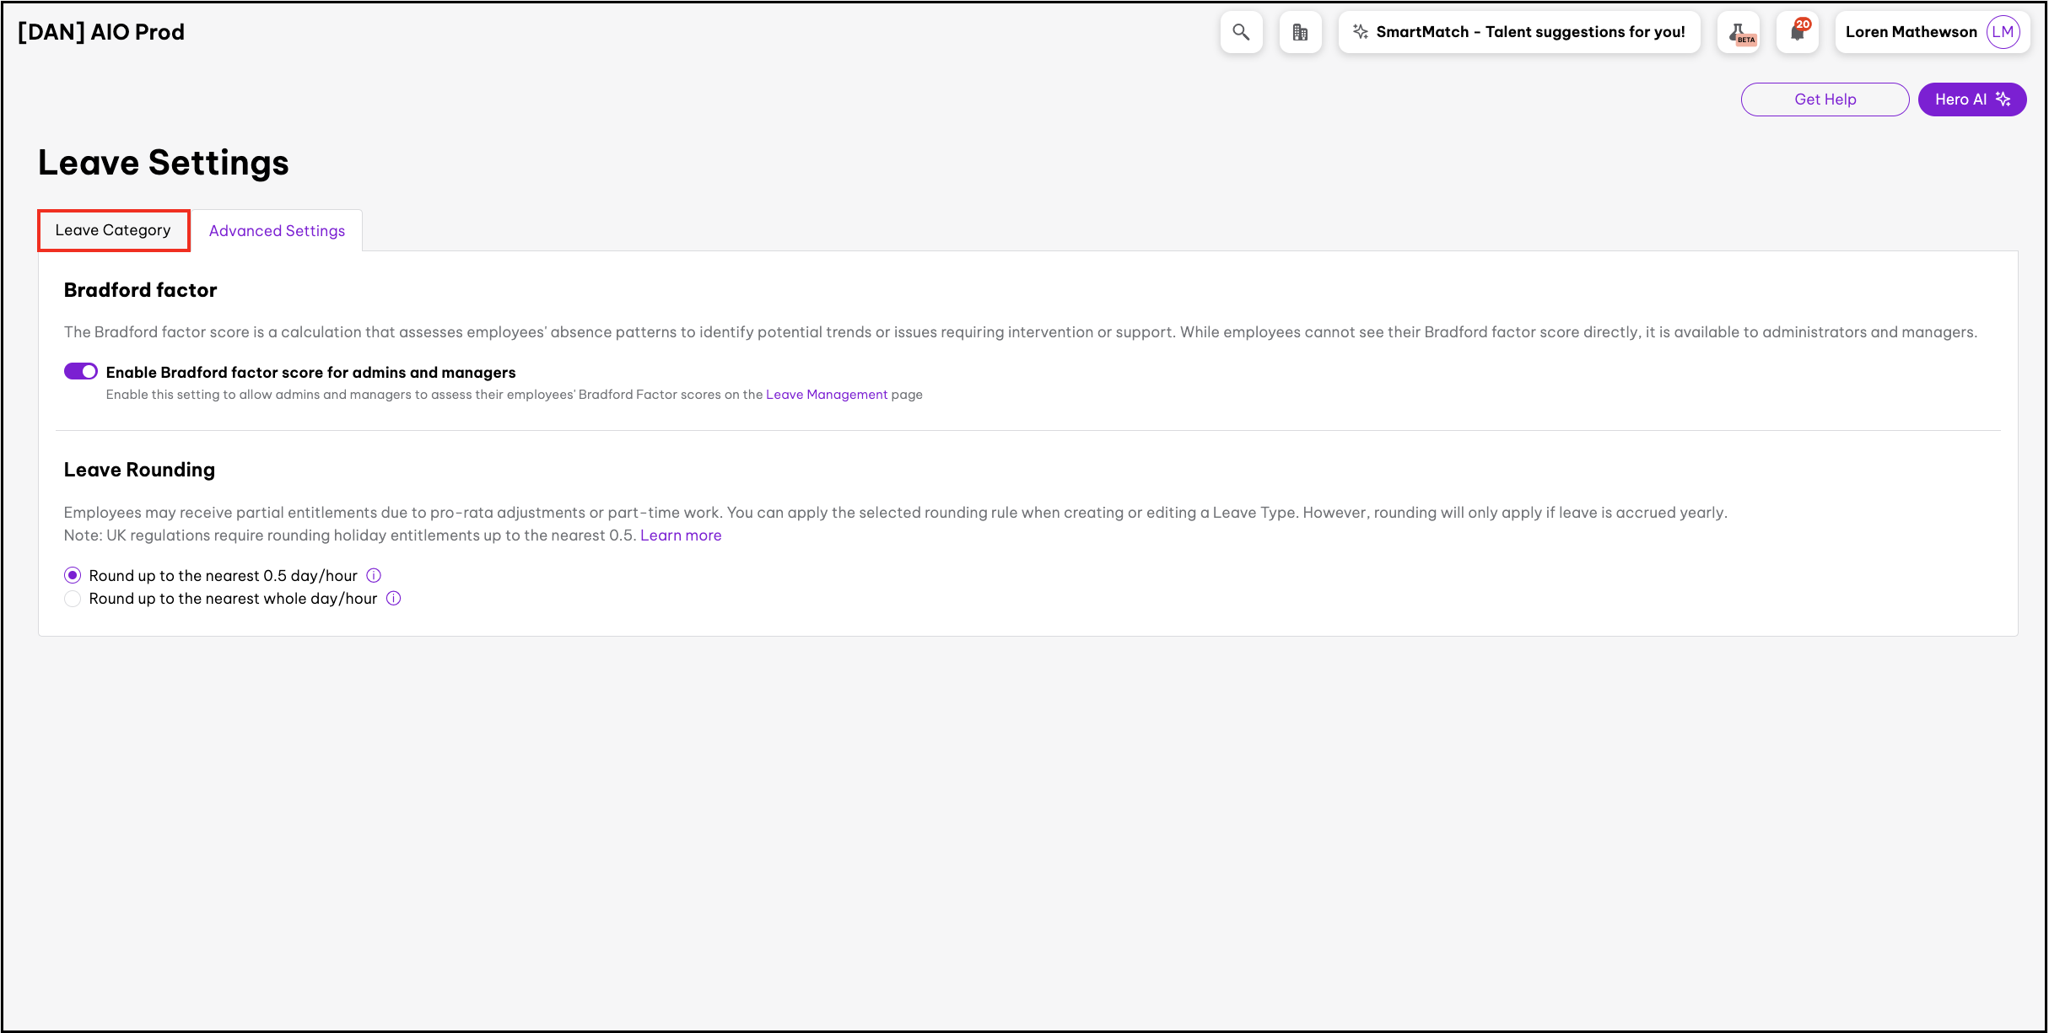Click info icon beside 0.5 day/hour
Image resolution: width=2049 pixels, height=1033 pixels.
click(374, 576)
